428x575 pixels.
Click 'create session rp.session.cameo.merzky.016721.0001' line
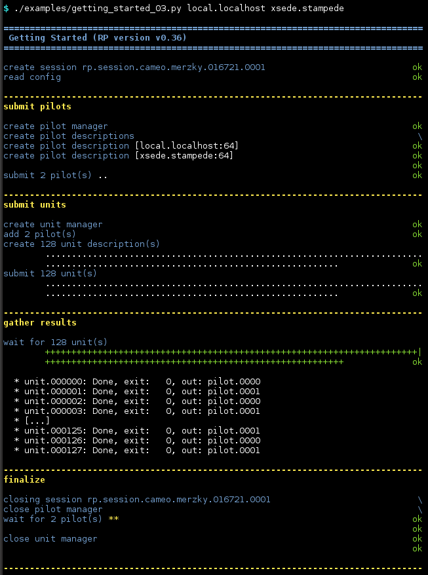134,67
